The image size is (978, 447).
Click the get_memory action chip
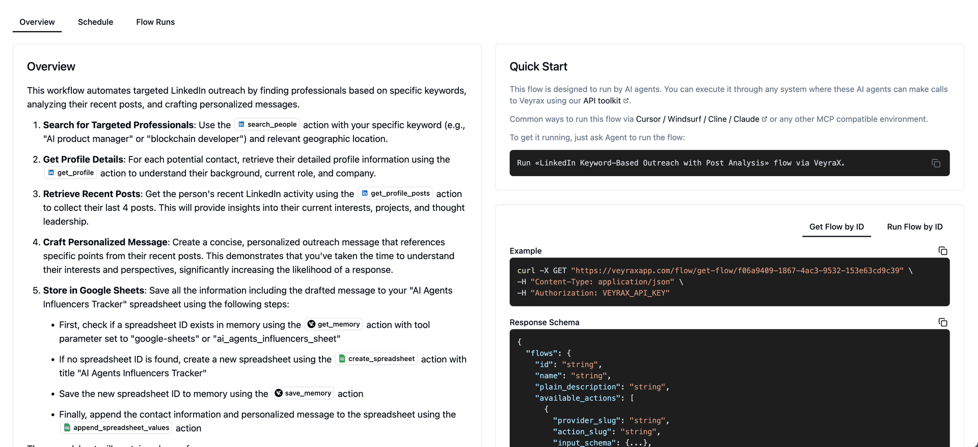pyautogui.click(x=334, y=324)
